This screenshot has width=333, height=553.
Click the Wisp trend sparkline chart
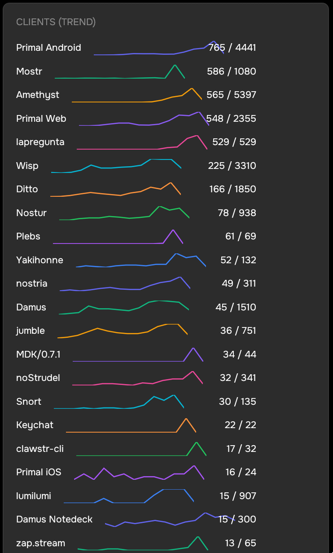point(116,166)
